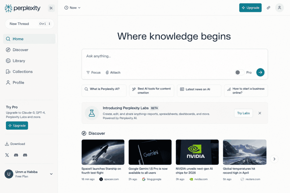This screenshot has width=290, height=193.
Task: Click the Library icon in sidebar
Action: [8, 61]
